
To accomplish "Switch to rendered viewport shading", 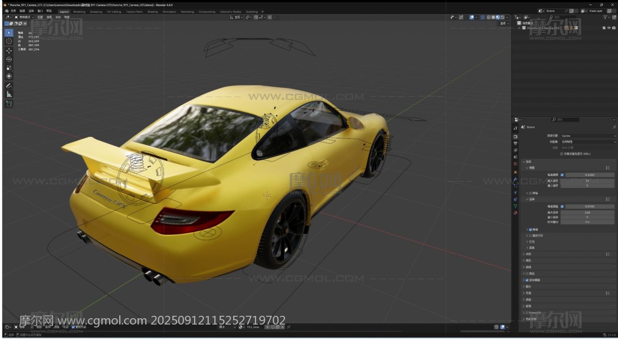I will tap(503, 17).
